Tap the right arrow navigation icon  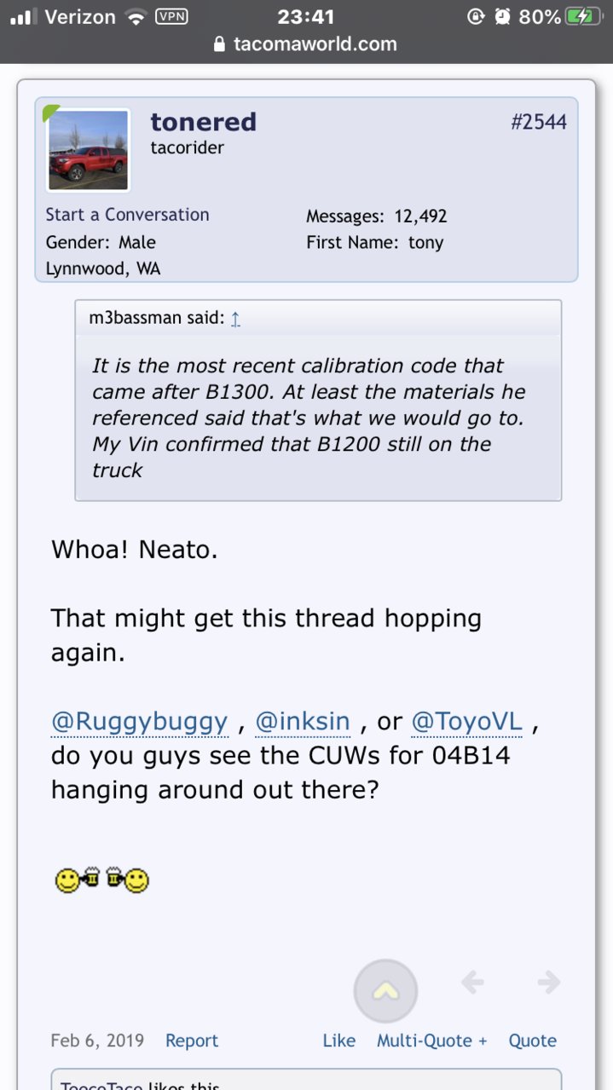(x=549, y=983)
